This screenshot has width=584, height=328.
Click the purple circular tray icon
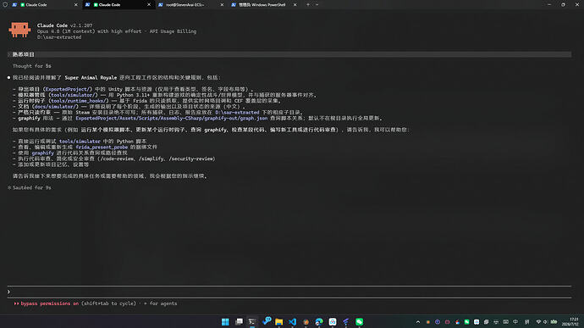(x=438, y=322)
